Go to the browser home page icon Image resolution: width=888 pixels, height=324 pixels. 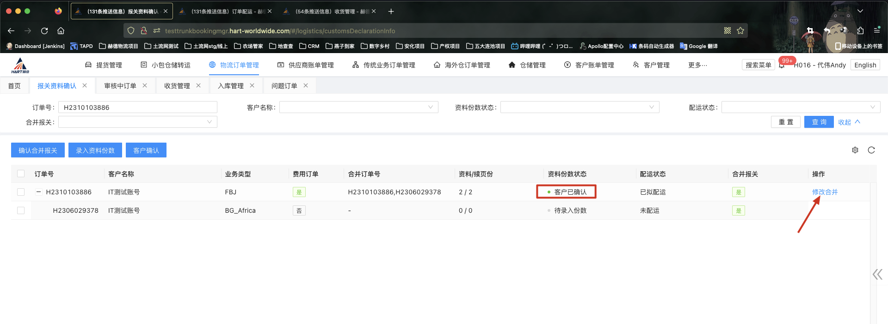(x=61, y=30)
